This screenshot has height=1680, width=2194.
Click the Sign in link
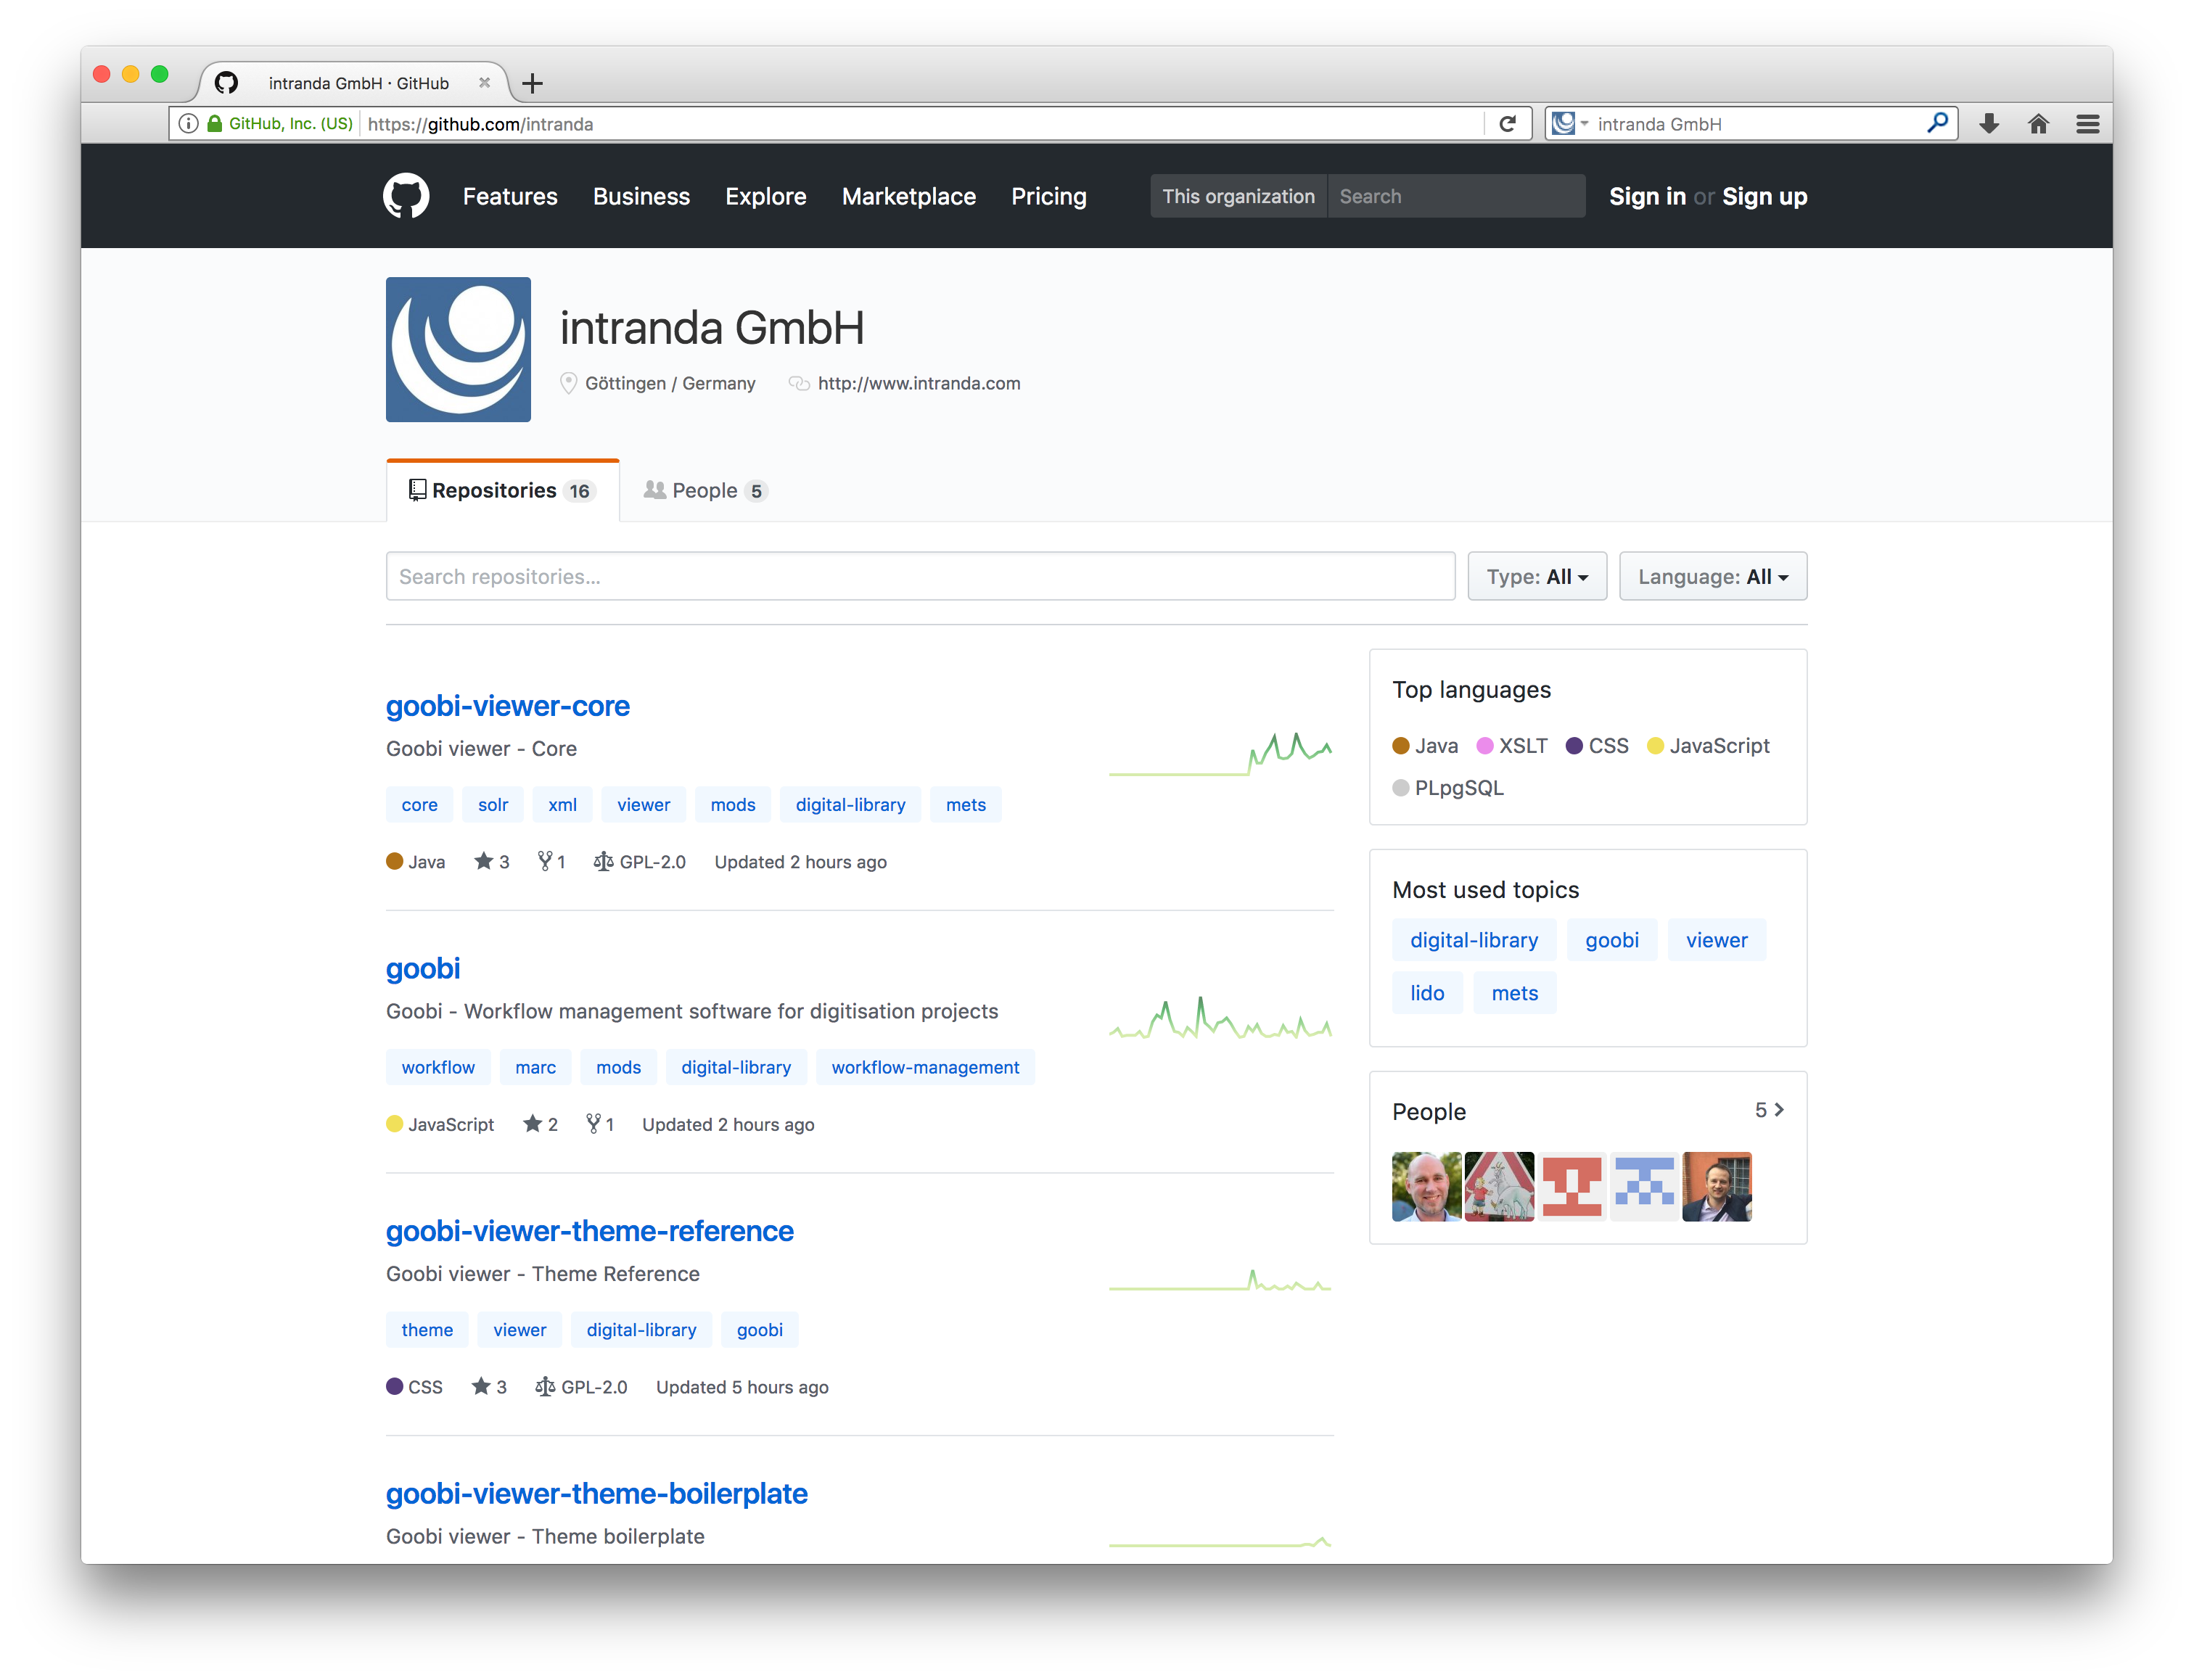pos(1647,196)
